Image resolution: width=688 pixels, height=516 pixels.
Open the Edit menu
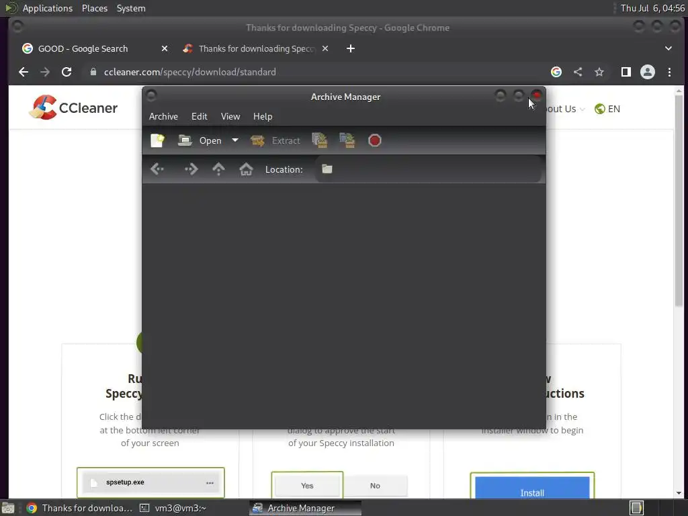point(199,116)
